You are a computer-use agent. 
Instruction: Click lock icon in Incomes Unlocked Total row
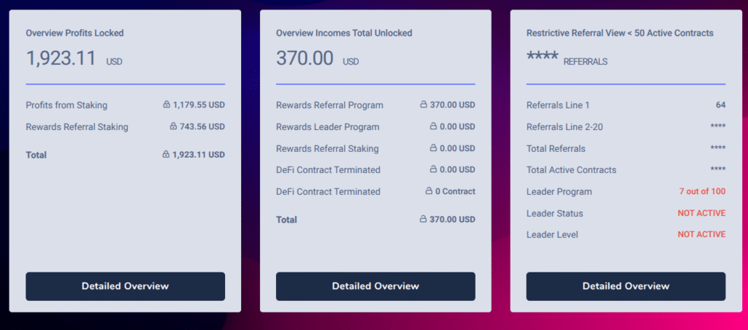click(423, 219)
